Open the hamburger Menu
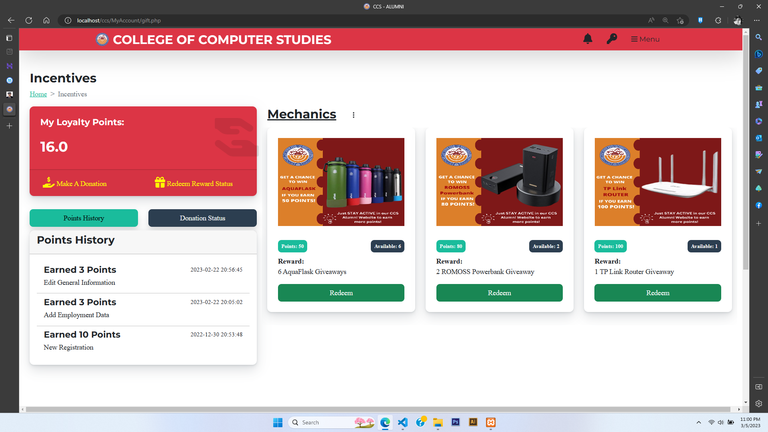Viewport: 768px width, 432px height. [645, 39]
